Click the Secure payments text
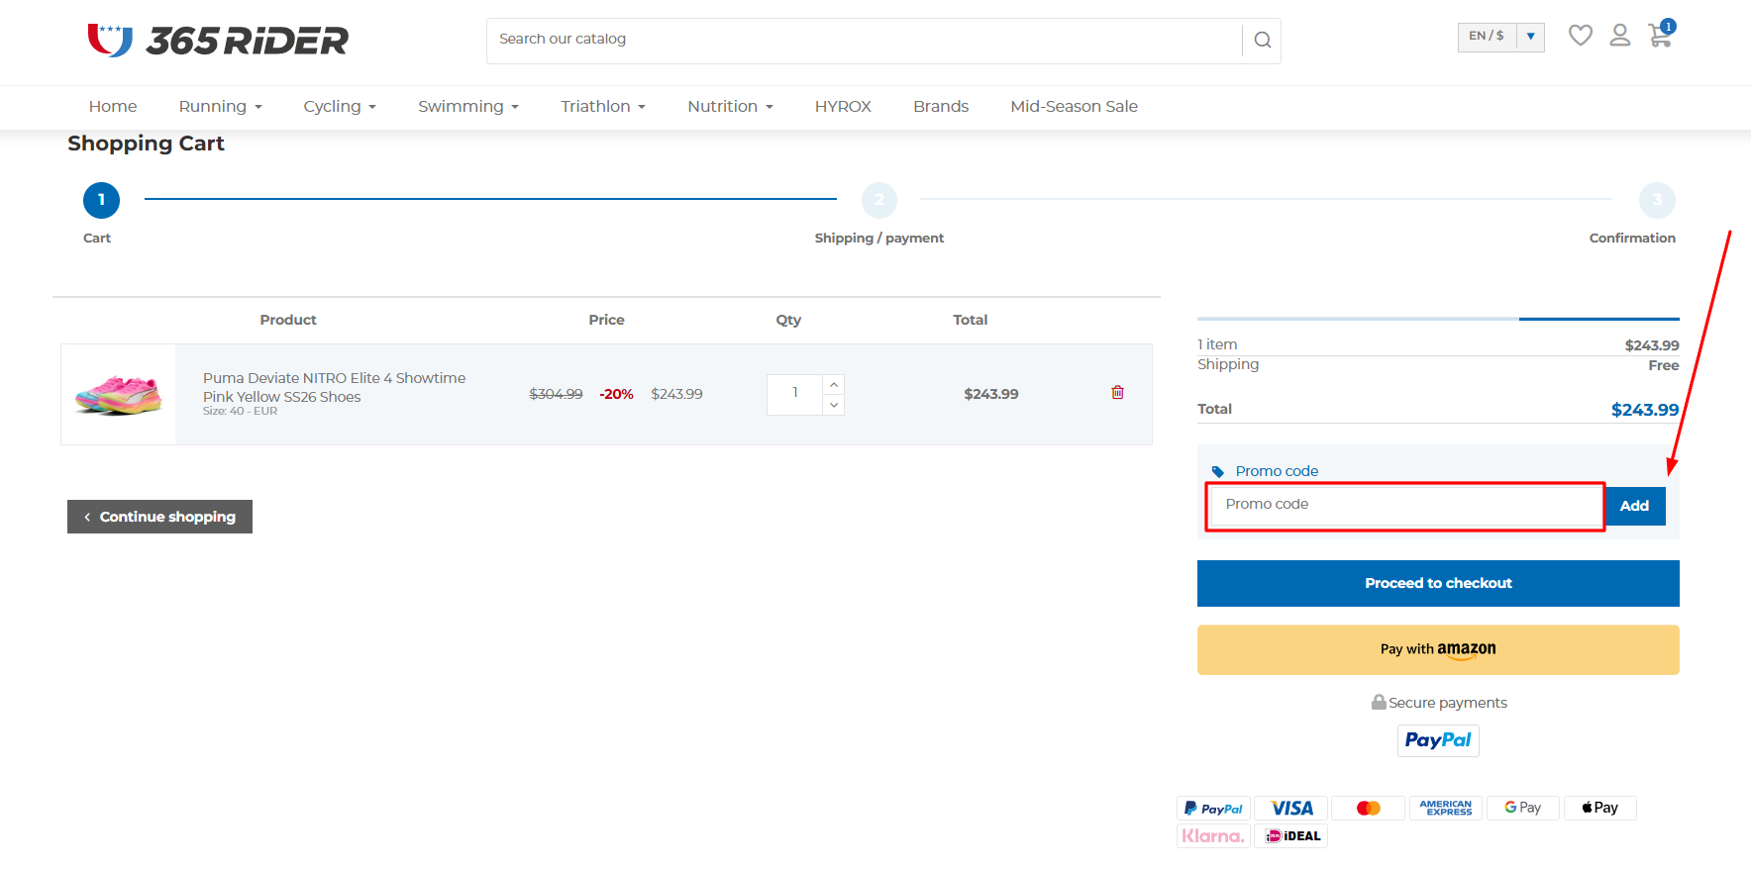This screenshot has height=871, width=1751. point(1448,703)
